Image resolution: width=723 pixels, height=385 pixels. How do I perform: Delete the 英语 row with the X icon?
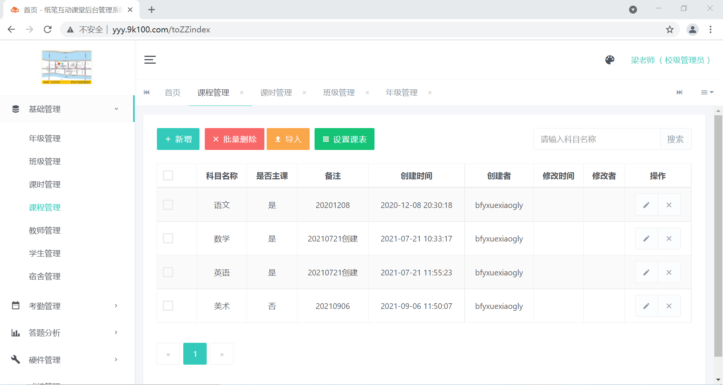tap(669, 272)
